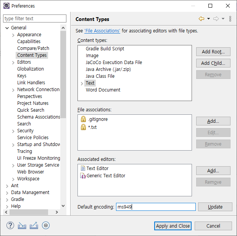Expand the Editors tree node
237x236 pixels.
coord(13,63)
